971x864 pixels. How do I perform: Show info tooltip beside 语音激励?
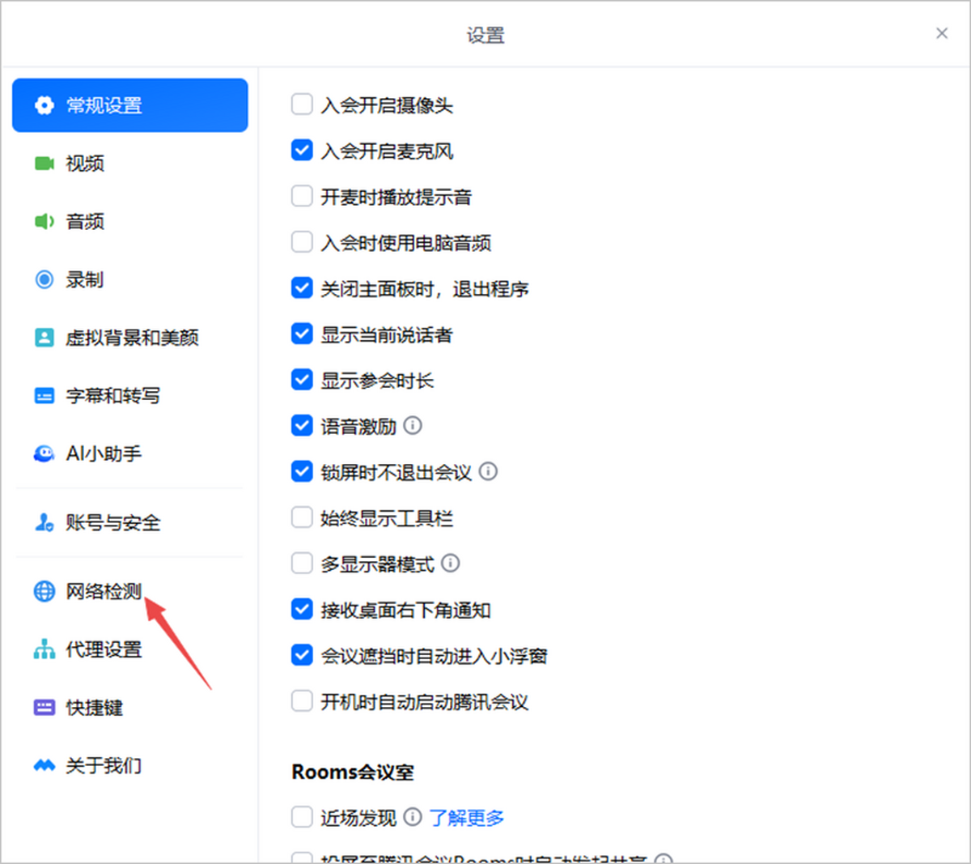pos(413,425)
